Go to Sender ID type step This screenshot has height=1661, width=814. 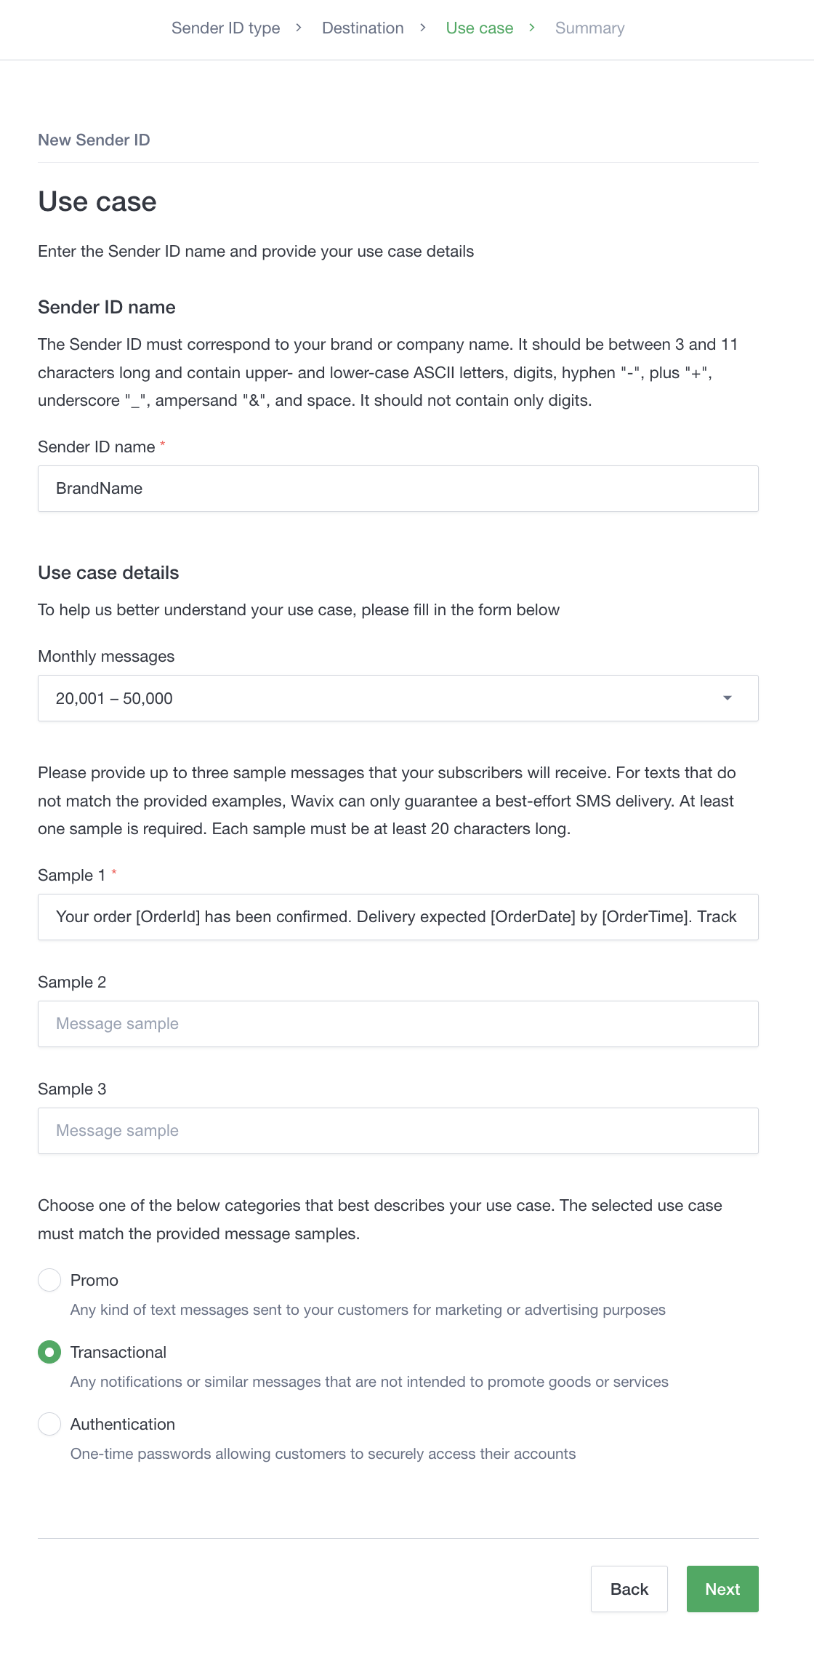pos(225,28)
